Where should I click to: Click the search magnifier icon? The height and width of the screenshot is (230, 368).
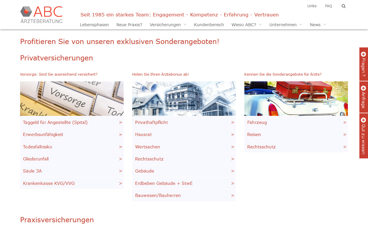pyautogui.click(x=344, y=6)
